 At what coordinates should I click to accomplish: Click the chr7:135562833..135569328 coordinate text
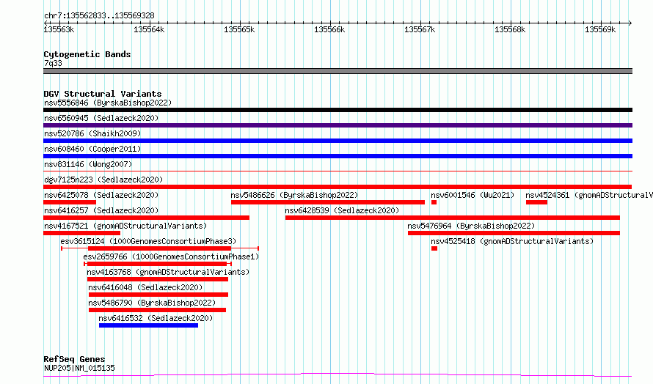click(x=99, y=16)
